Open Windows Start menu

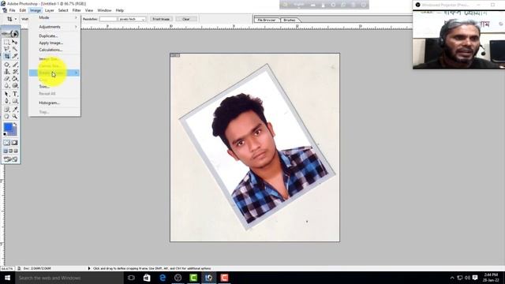click(7, 278)
